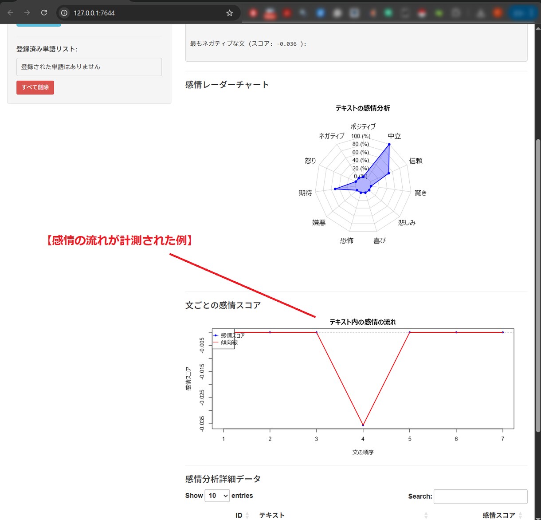Click the 登録済み単語リスト: label
The height and width of the screenshot is (520, 541).
(x=47, y=49)
